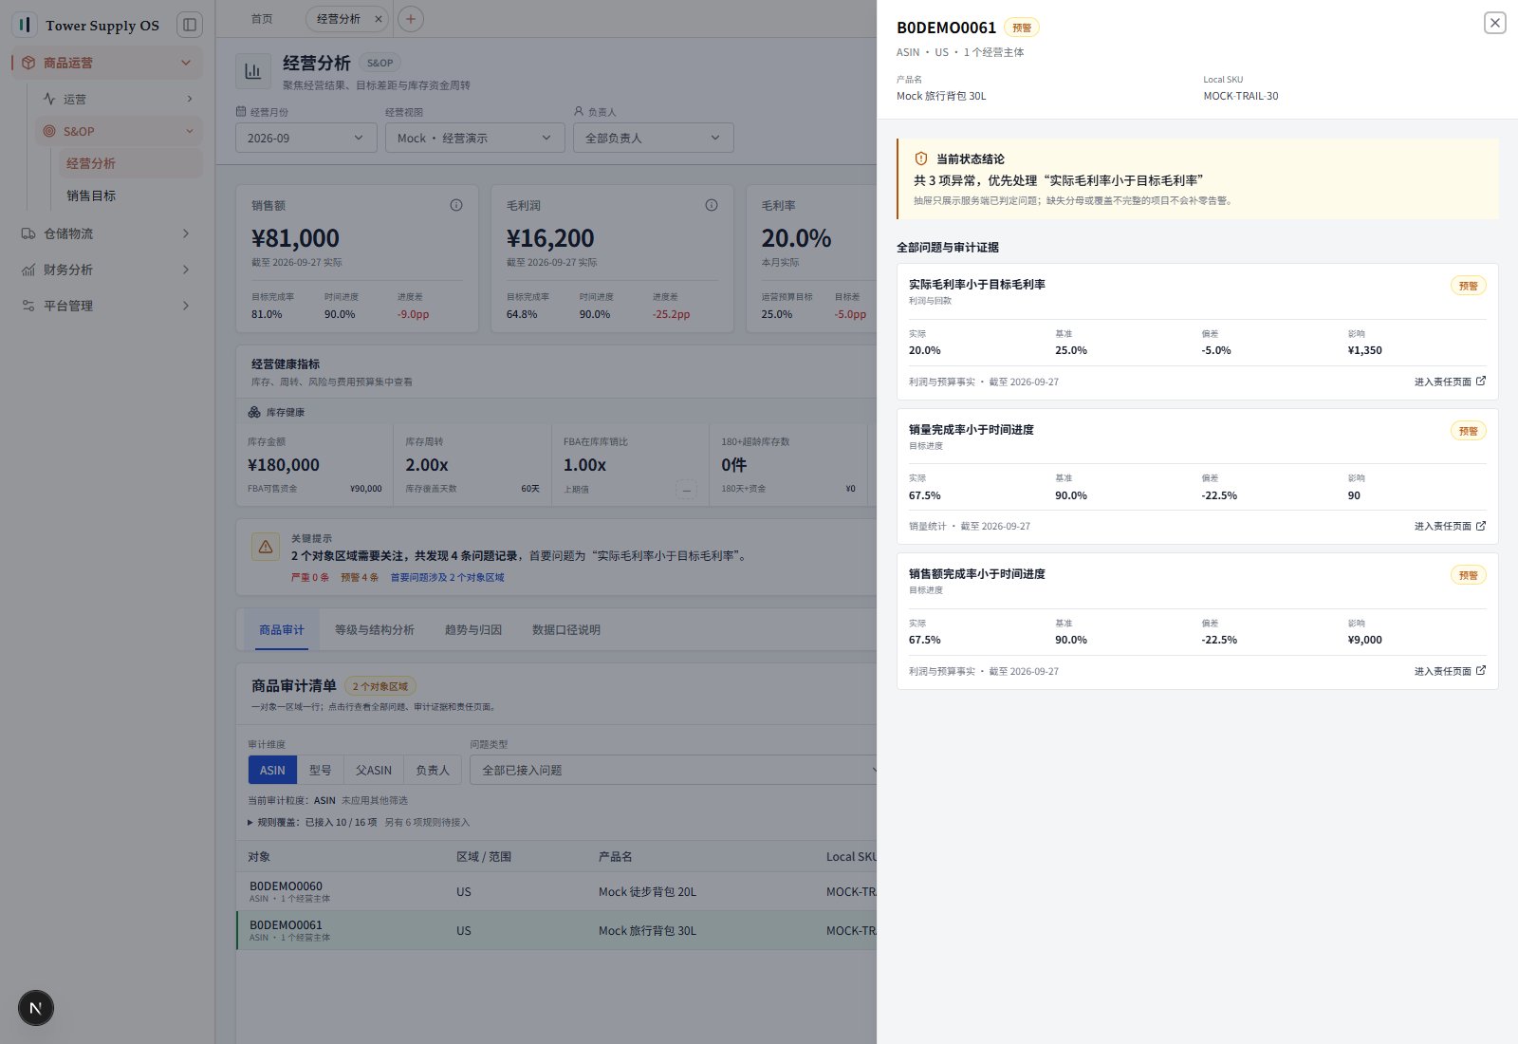Expand the 运营 submenu
The height and width of the screenshot is (1044, 1518).
(x=190, y=99)
